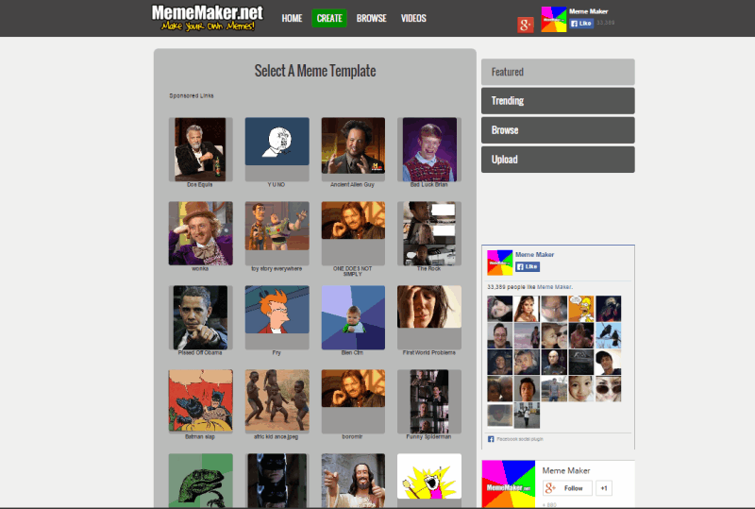The height and width of the screenshot is (509, 755).
Task: Select the boromir meme template
Action: pyautogui.click(x=353, y=401)
